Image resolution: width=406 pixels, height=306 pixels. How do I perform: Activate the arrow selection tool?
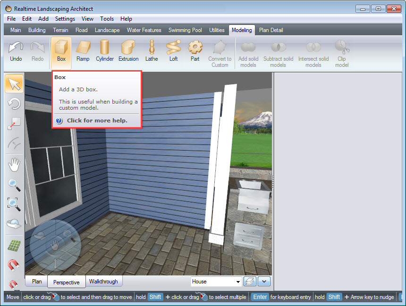(x=14, y=84)
